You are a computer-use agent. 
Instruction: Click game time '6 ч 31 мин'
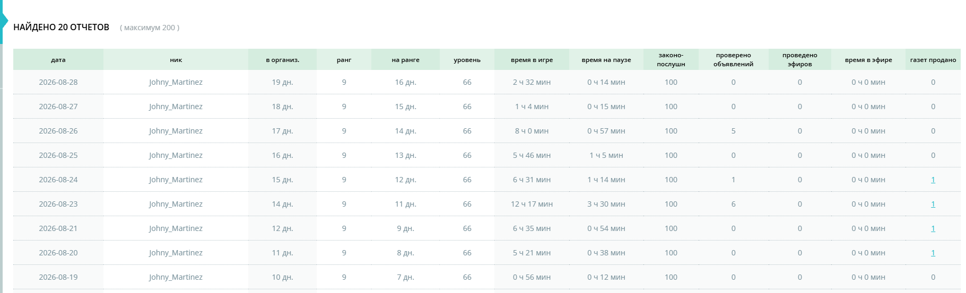click(x=532, y=180)
